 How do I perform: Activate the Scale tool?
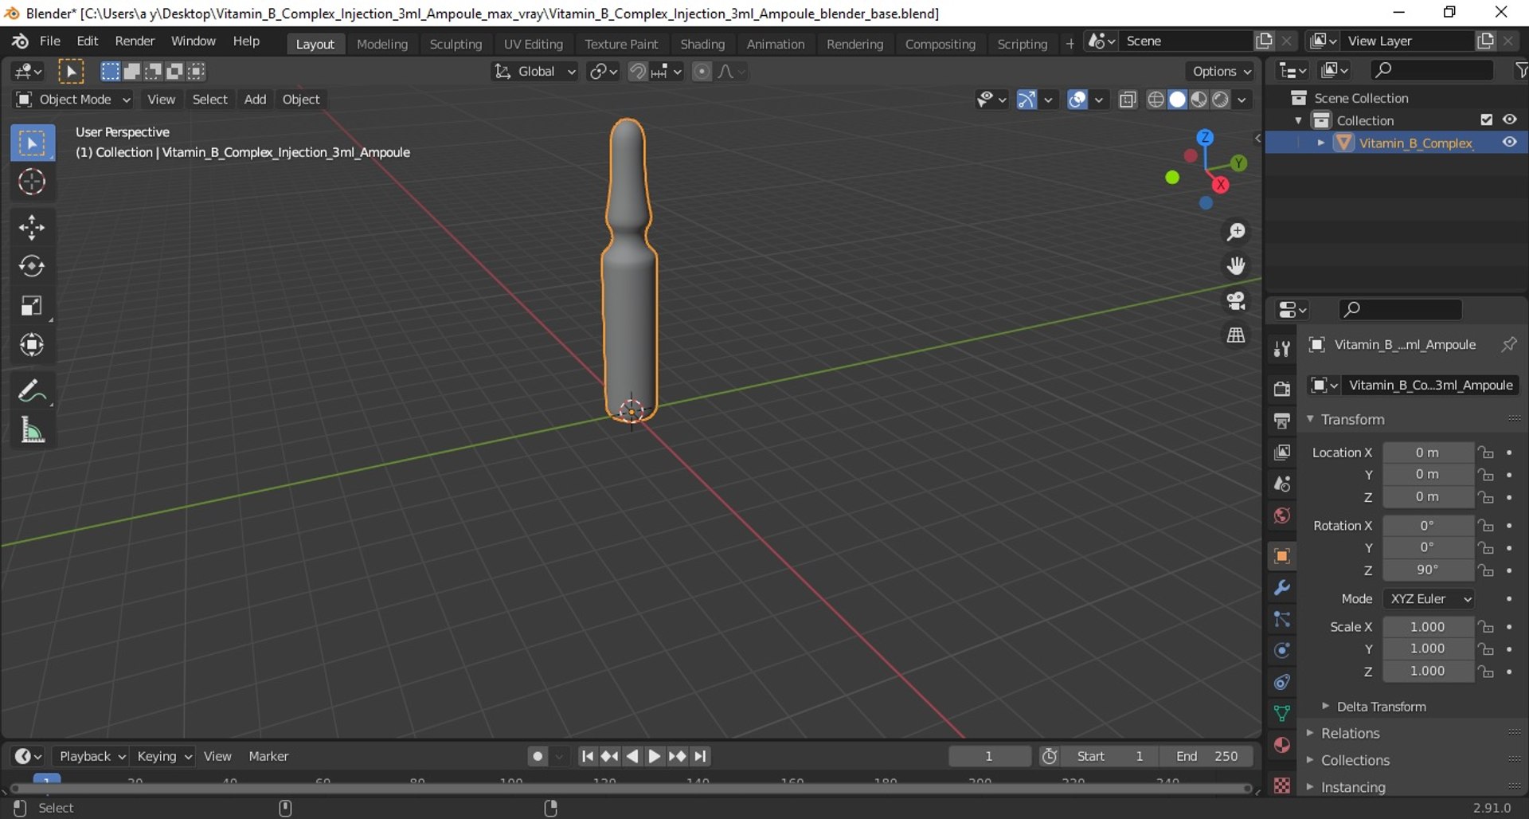[x=32, y=306]
